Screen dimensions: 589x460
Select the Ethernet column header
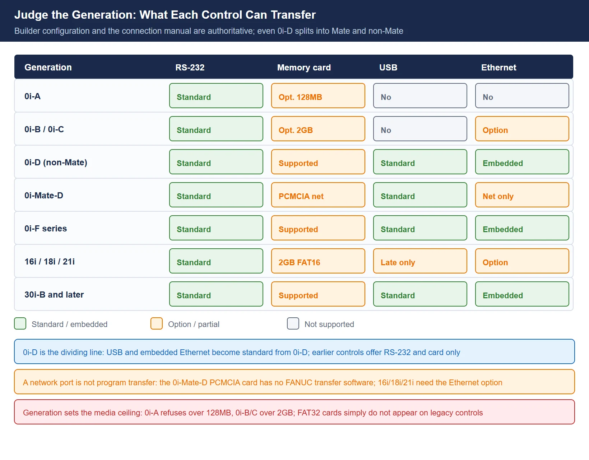click(x=498, y=67)
